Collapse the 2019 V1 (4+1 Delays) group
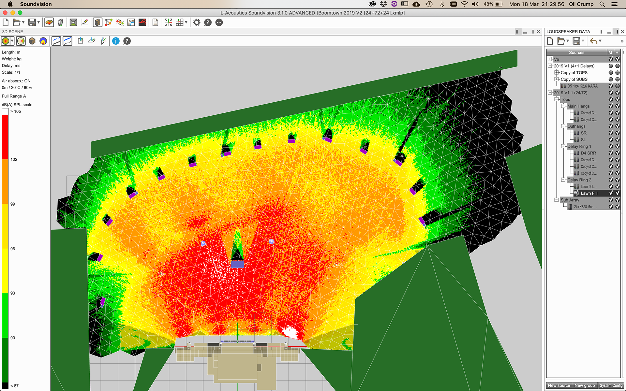 pos(550,66)
